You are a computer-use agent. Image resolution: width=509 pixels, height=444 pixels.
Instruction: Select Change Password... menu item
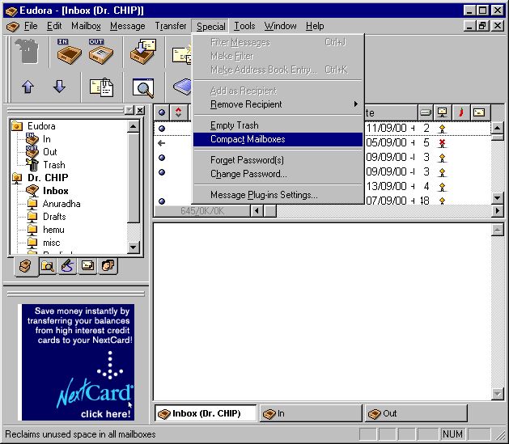(278, 174)
